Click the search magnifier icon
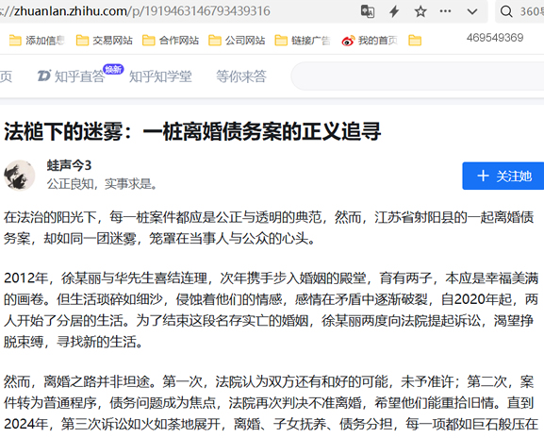 point(506,11)
